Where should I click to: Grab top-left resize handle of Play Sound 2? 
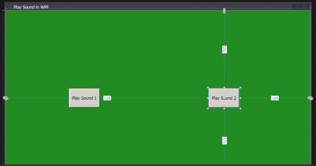tap(208, 88)
